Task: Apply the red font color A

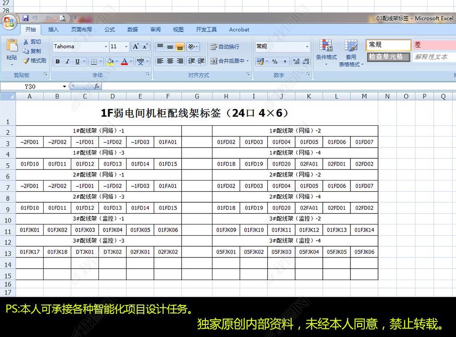Action: pos(125,61)
